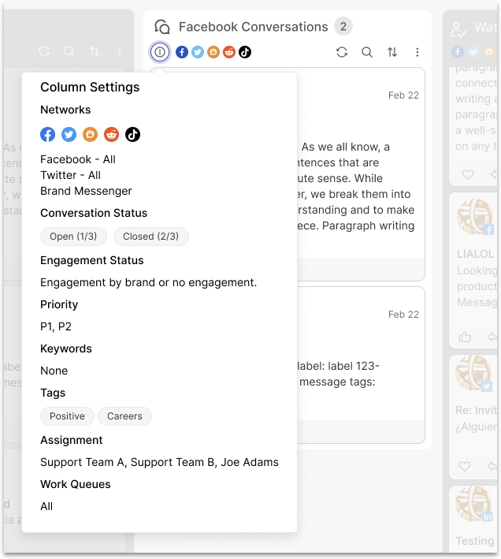Open sort options for Facebook Conversations

tap(392, 52)
